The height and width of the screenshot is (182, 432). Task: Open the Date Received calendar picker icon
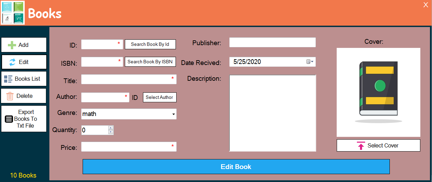pos(310,62)
